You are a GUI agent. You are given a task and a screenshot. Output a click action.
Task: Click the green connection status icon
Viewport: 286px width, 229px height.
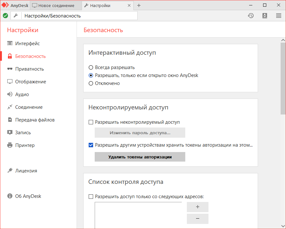click(5, 16)
